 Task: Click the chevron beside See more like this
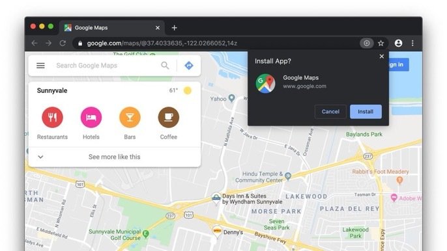pos(40,157)
